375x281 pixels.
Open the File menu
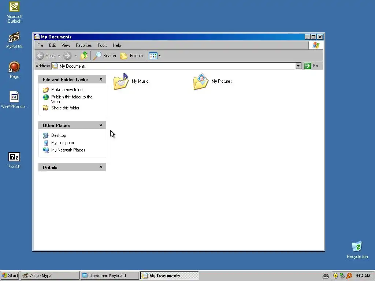[x=40, y=45]
